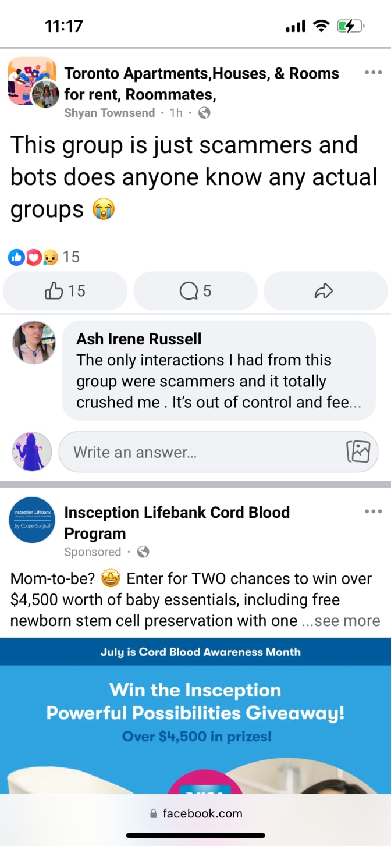
Task: Click the Write an answer field
Action: click(x=204, y=452)
